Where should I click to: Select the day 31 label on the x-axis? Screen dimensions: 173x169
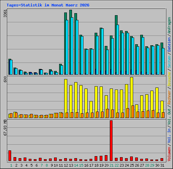point(162,165)
